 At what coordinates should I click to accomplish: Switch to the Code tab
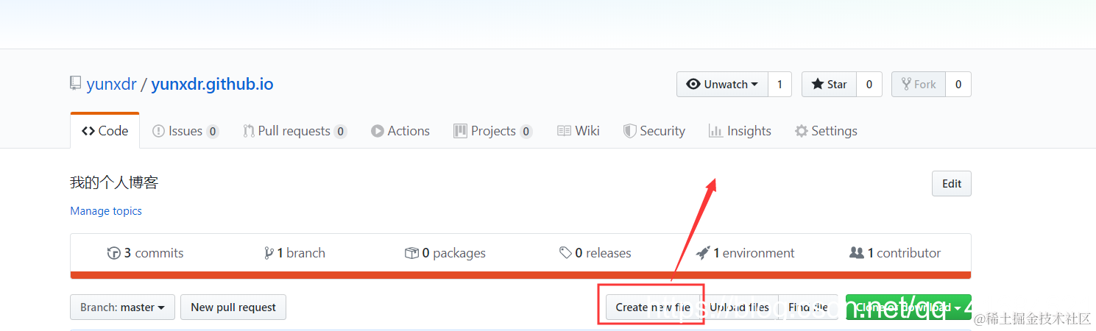[105, 131]
